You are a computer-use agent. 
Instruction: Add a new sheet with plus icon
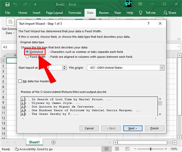(53, 142)
